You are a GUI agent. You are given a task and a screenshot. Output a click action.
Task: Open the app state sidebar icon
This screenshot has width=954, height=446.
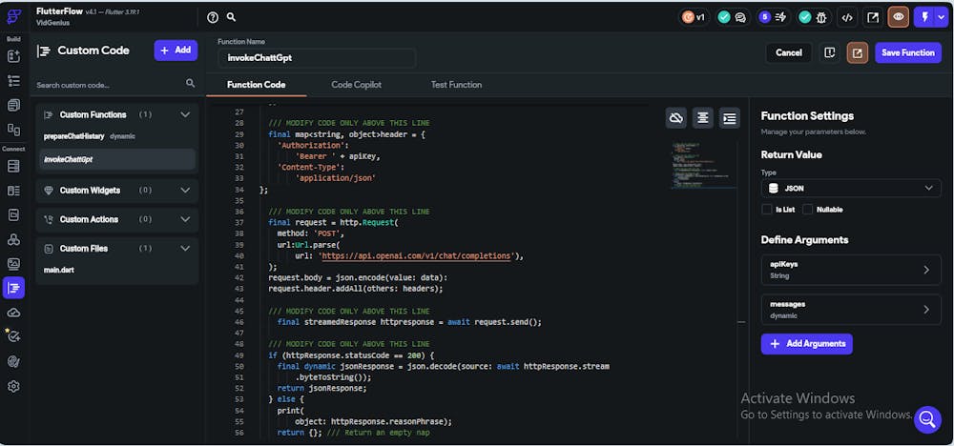point(13,214)
